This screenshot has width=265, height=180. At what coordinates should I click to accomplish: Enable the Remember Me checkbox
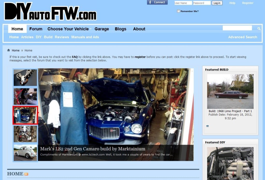point(178,11)
